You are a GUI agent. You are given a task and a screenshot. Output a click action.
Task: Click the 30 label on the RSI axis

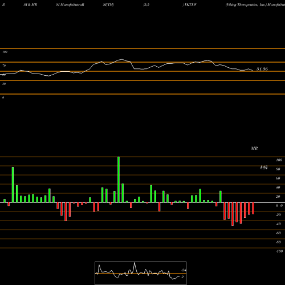4,84
